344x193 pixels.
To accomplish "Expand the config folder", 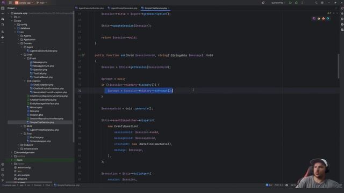I will (15, 25).
